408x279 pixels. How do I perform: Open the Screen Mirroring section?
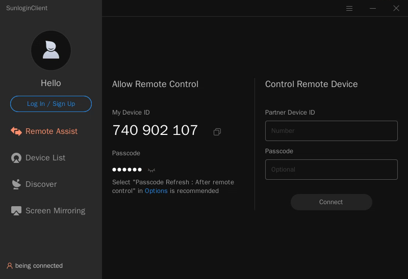56,211
